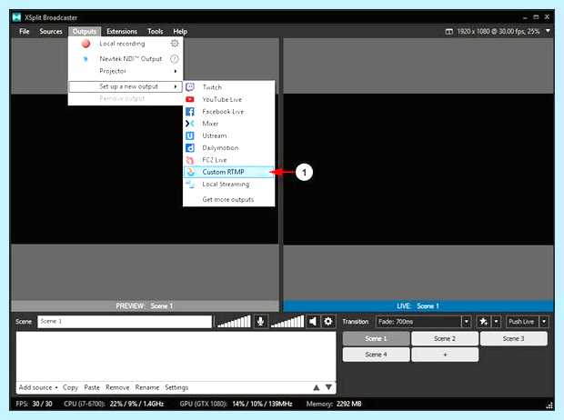The image size is (564, 420).
Task: Switch to Scene 3 button
Action: click(x=514, y=338)
